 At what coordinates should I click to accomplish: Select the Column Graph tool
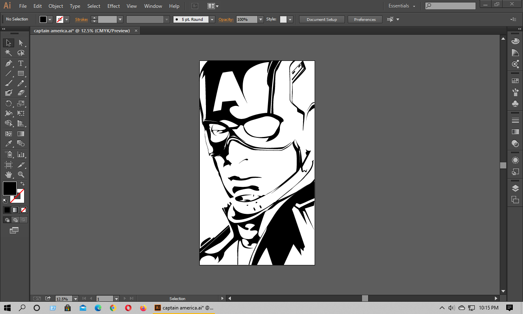21,155
